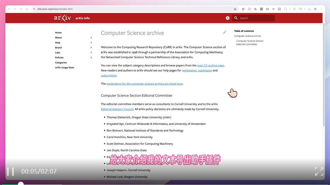Click the page vertical scrollbar
Viewport: 330px width, 185px height.
(324, 75)
